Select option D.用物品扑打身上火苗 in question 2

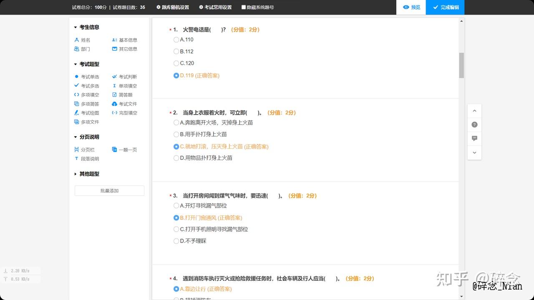(176, 158)
